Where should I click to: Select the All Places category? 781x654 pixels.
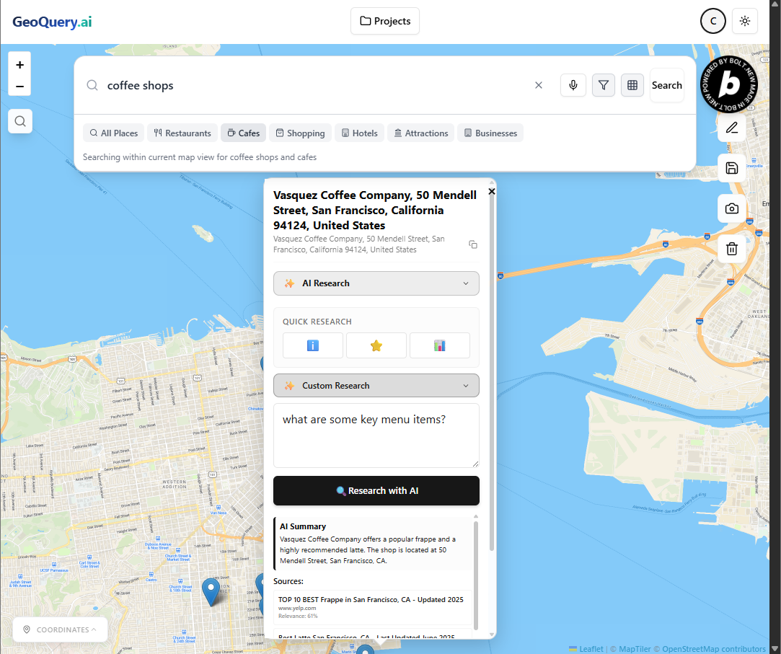(113, 133)
